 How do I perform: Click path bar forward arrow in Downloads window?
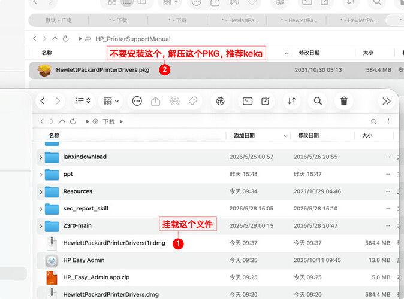(x=52, y=121)
